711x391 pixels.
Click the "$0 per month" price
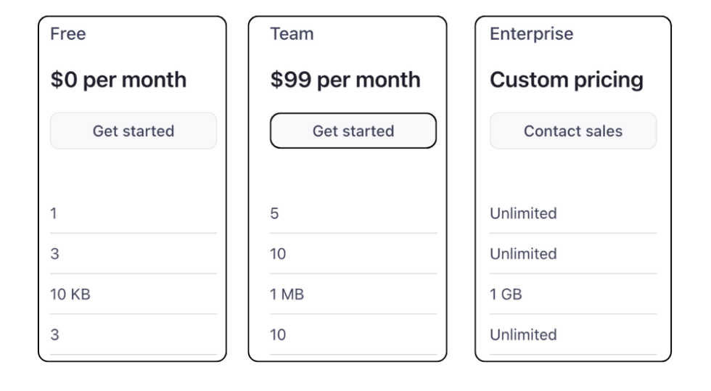tap(118, 80)
